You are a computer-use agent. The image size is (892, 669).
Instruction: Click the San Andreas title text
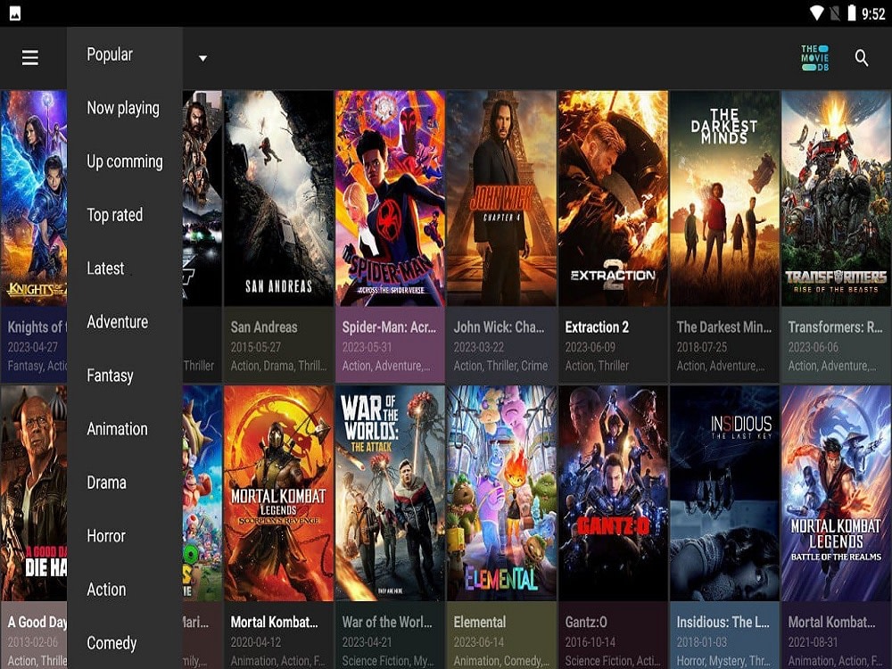point(264,327)
